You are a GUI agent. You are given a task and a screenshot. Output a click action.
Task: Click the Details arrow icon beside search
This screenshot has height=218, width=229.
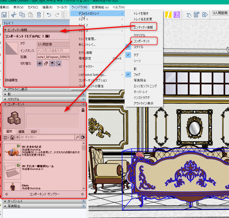(83, 137)
